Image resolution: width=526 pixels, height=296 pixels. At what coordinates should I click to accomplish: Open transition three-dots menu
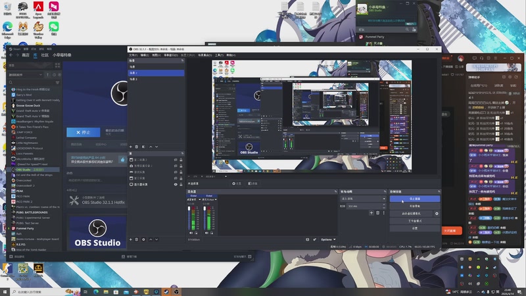384,212
